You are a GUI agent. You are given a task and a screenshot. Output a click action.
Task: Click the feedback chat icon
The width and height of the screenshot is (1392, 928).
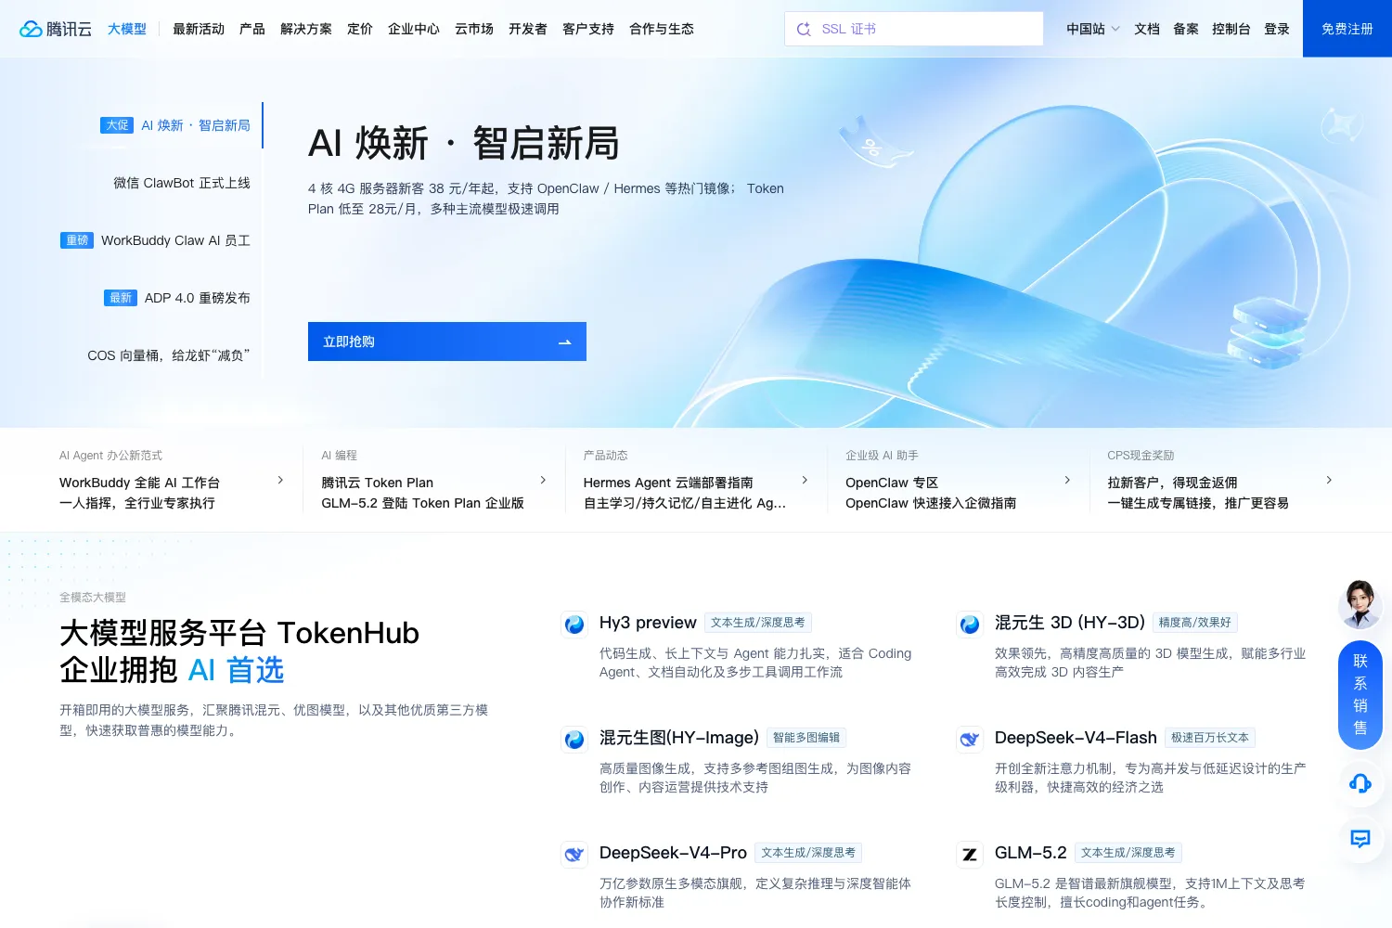1360,839
